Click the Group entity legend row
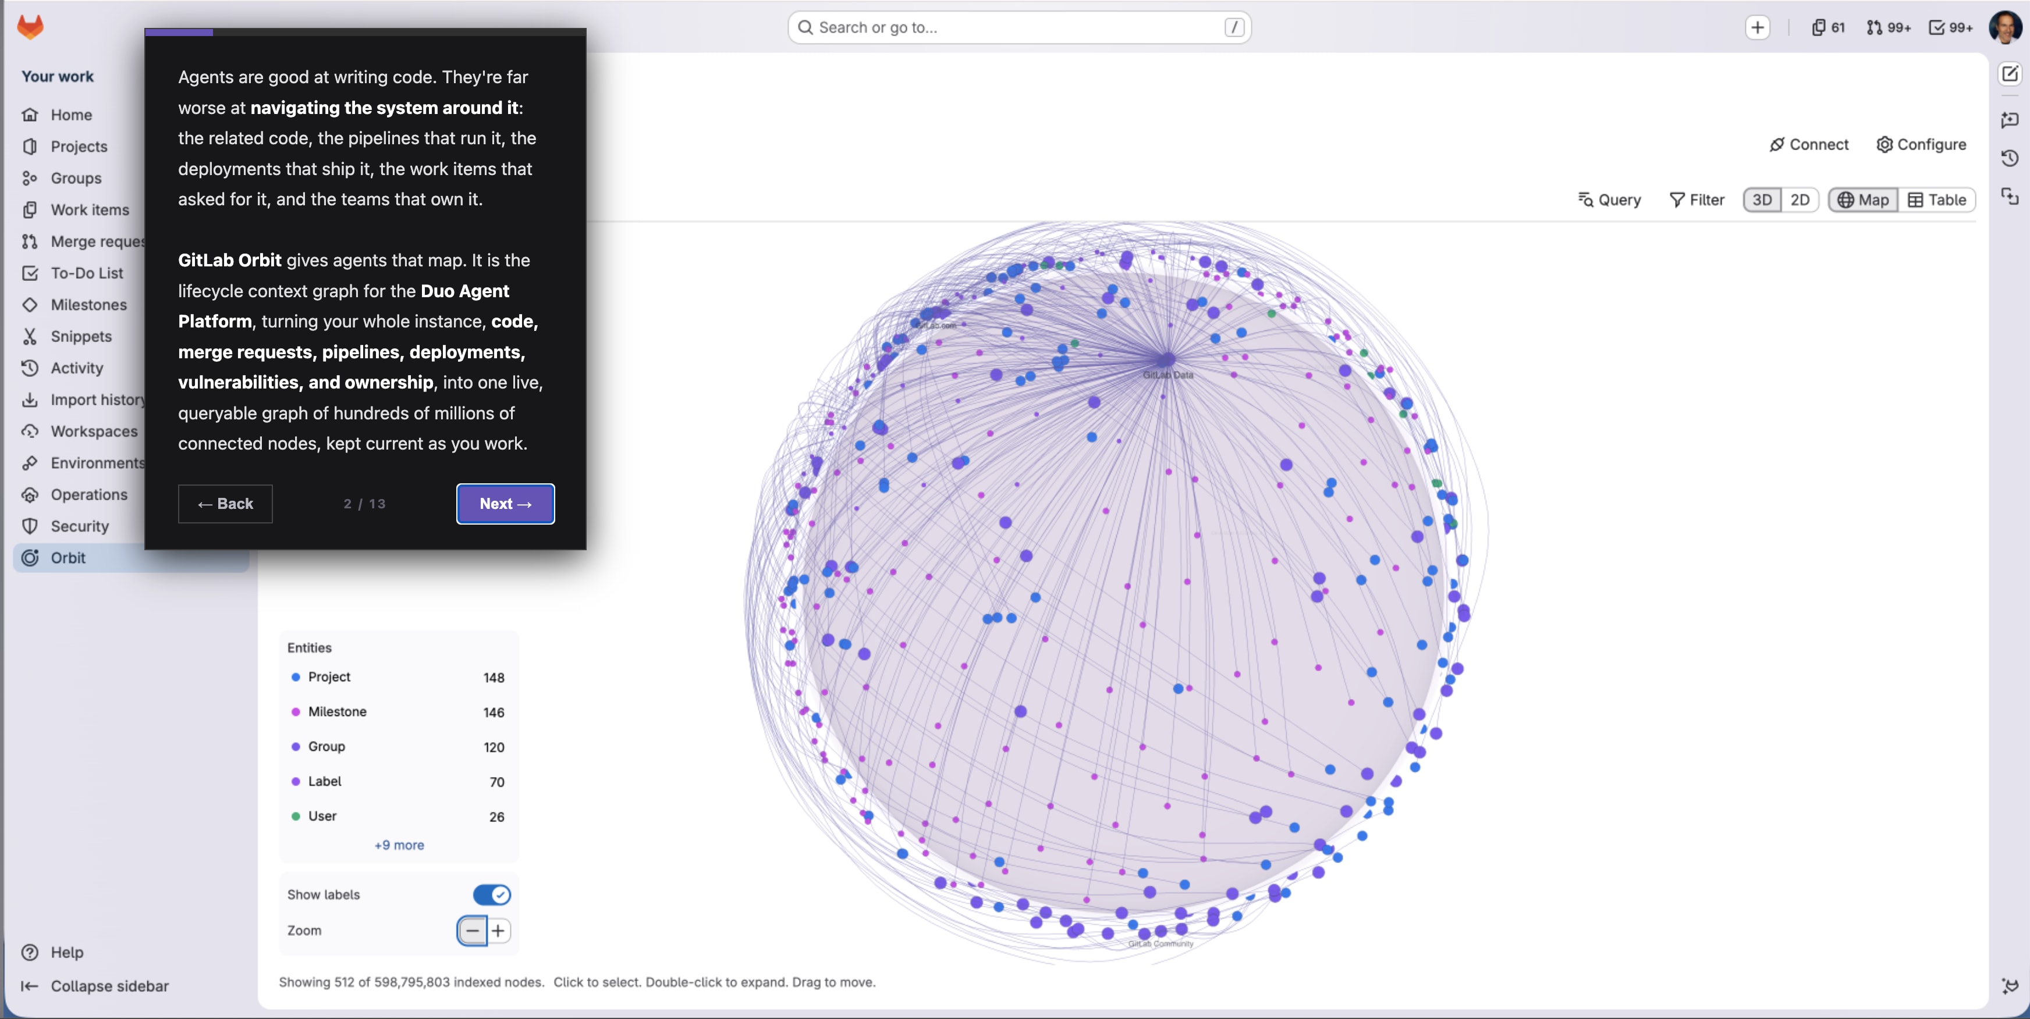 (x=398, y=747)
